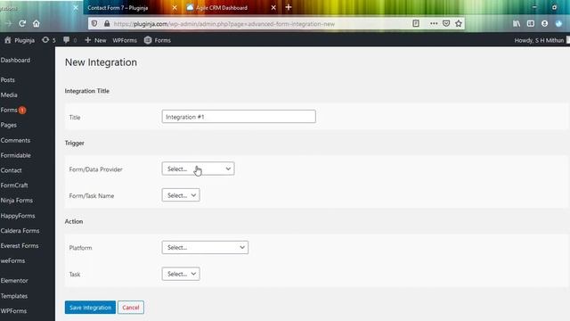The image size is (570, 321).
Task: Open the Form/Data Provider dropdown
Action: (x=198, y=169)
